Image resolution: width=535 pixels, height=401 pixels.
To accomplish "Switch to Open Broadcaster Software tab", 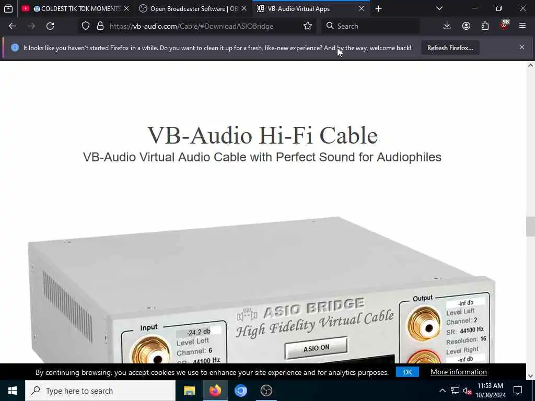I will 194,8.
